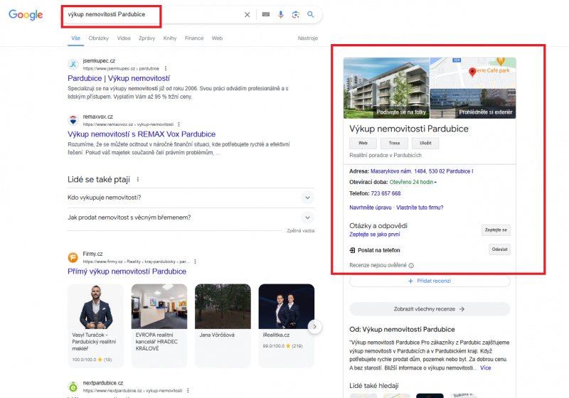Click the red map pin marker
The image size is (569, 398).
[472, 72]
